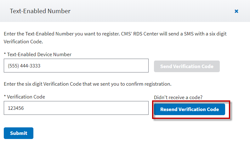Click the 'Text-Enabled Number' dialog title
Screen dimensions: 250x144
[x=40, y=11]
